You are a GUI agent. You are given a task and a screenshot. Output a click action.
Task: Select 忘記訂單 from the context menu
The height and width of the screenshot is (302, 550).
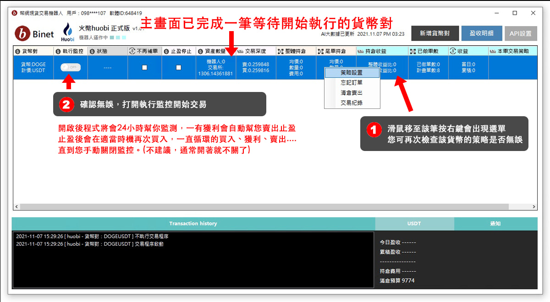[x=352, y=83]
